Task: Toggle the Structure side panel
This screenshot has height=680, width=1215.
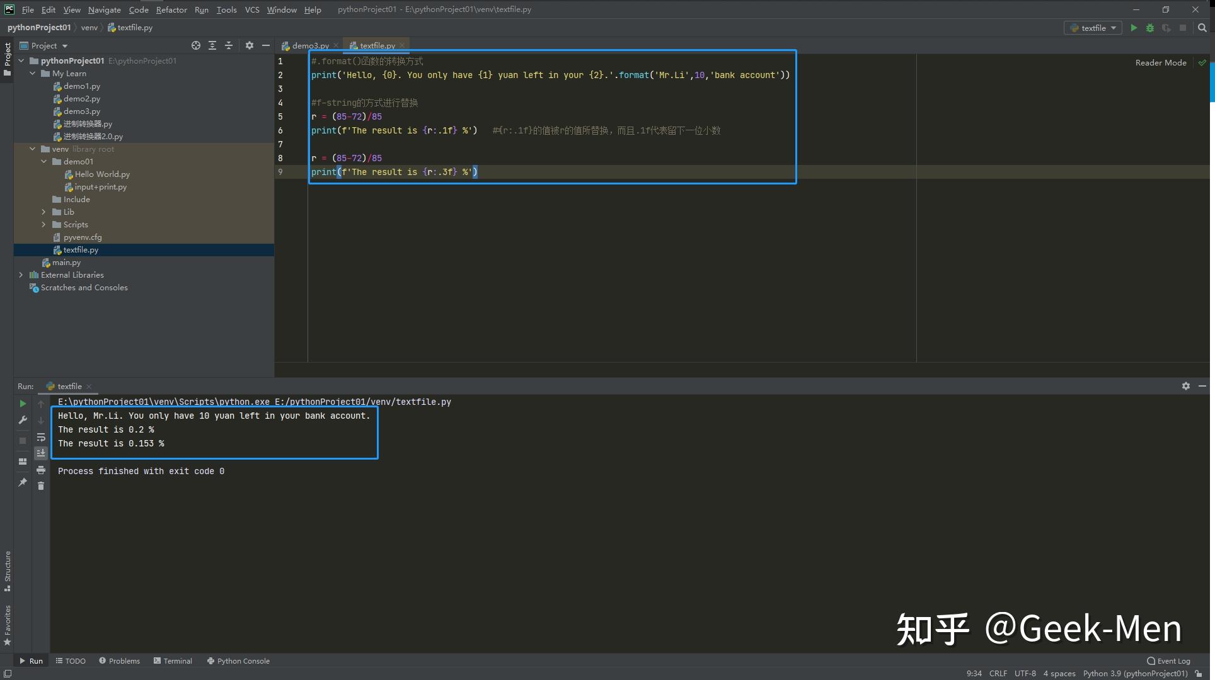Action: click(8, 570)
